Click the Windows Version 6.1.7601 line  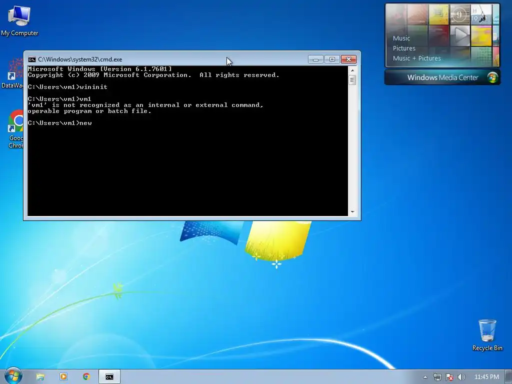pyautogui.click(x=99, y=69)
